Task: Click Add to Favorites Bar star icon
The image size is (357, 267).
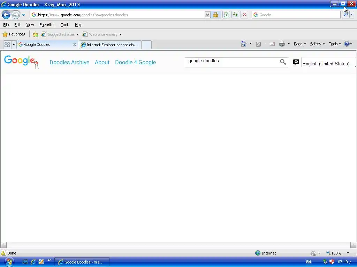Action: 36,34
